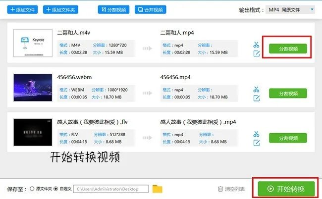Click the source format value WEBM

click(x=78, y=90)
